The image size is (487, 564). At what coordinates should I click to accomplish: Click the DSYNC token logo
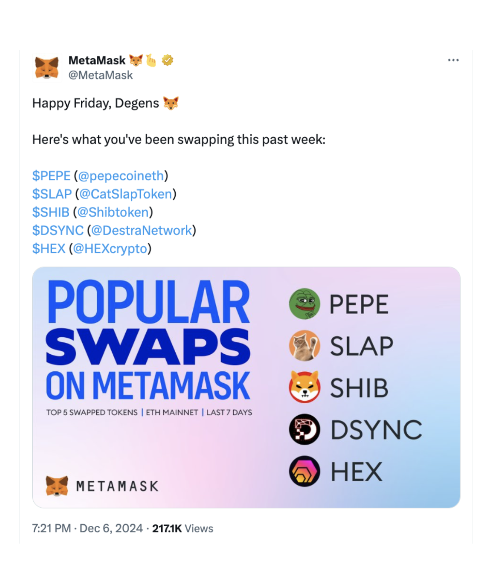305,429
